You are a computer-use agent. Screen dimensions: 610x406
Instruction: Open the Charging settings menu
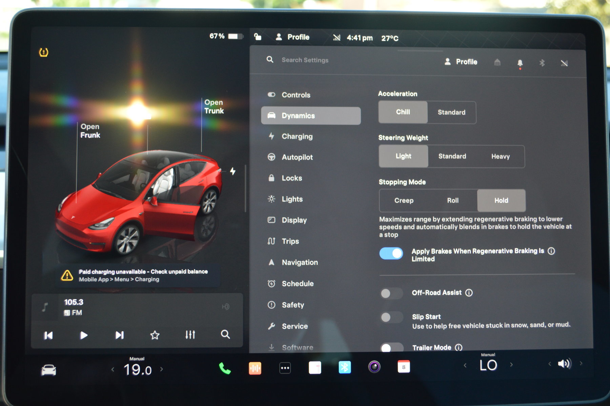click(x=297, y=136)
